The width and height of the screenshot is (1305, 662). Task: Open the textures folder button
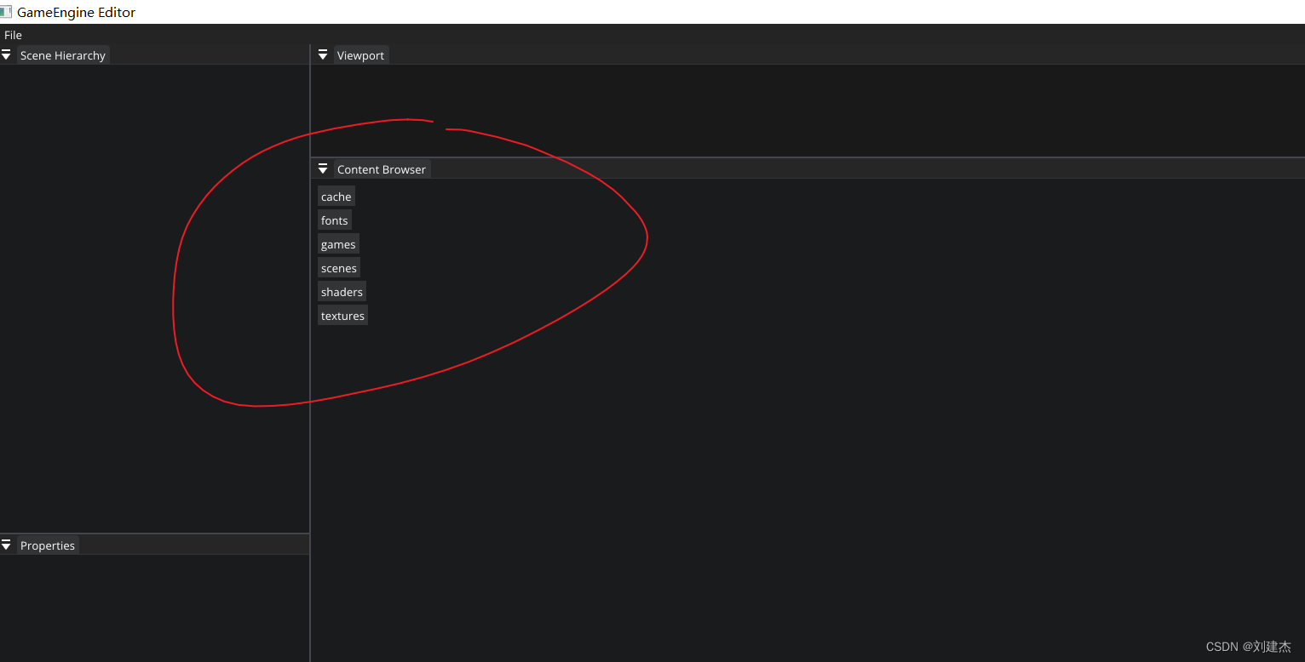point(342,316)
